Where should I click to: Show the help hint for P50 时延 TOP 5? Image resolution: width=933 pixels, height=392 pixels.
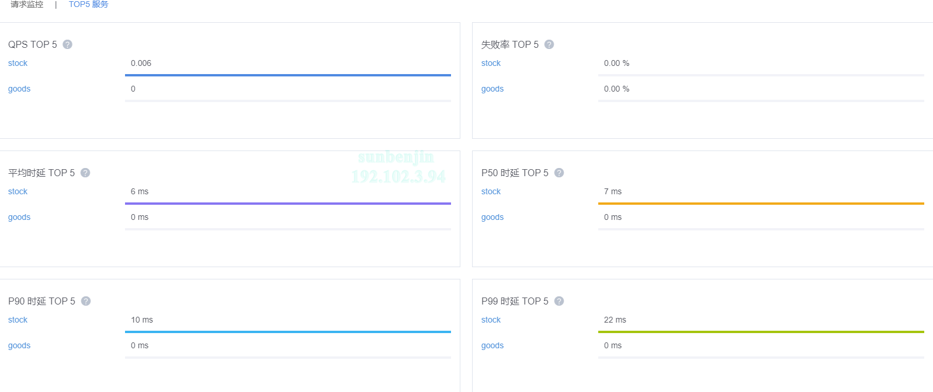(559, 173)
